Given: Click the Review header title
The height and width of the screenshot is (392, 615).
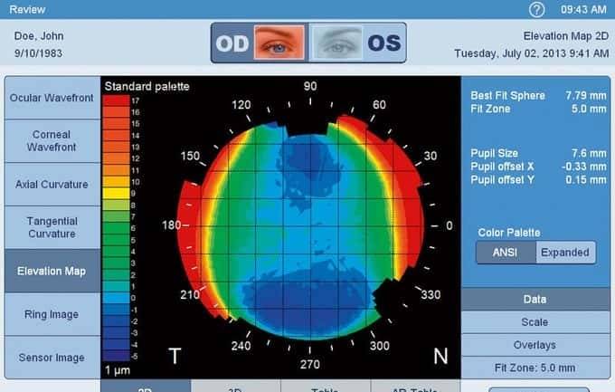Looking at the screenshot, I should point(27,9).
